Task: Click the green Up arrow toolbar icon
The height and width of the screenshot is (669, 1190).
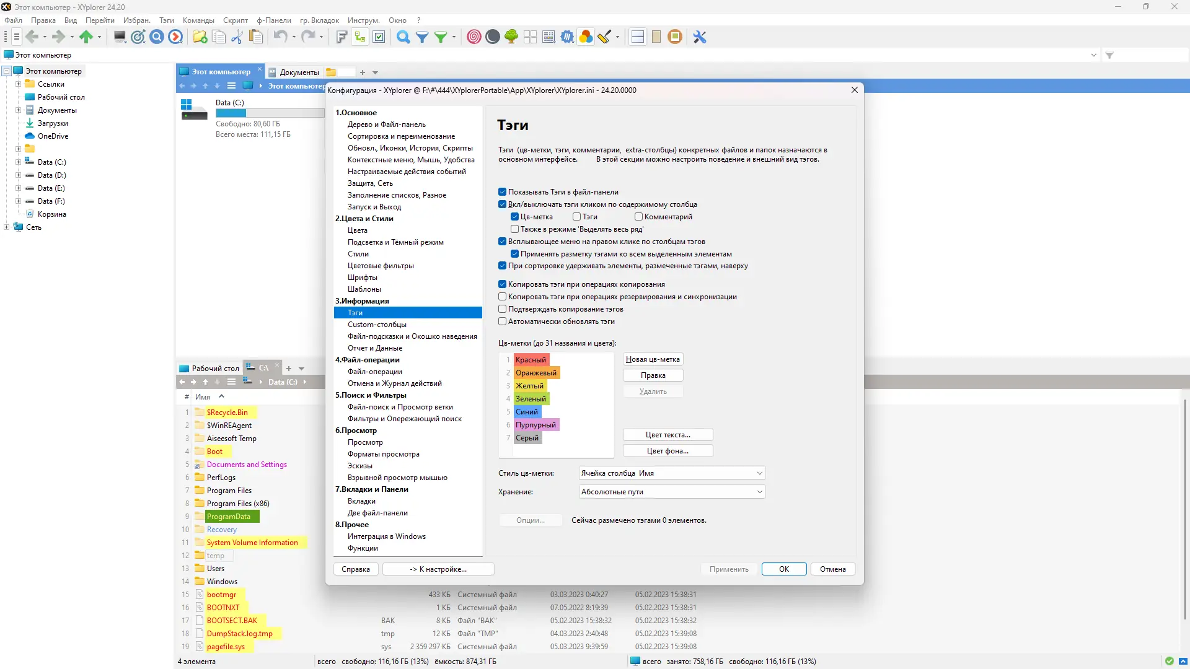Action: click(x=86, y=37)
